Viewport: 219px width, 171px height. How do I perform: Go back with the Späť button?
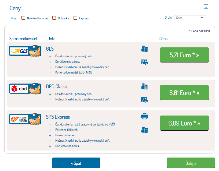coord(76,163)
